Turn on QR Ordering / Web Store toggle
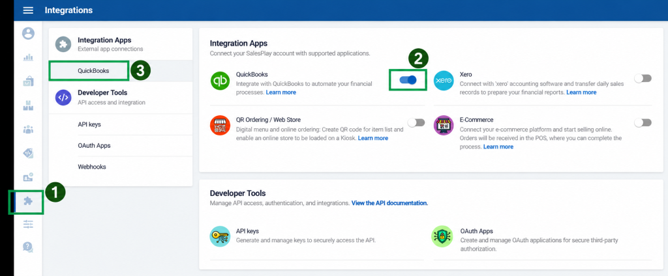The width and height of the screenshot is (668, 276). [416, 122]
